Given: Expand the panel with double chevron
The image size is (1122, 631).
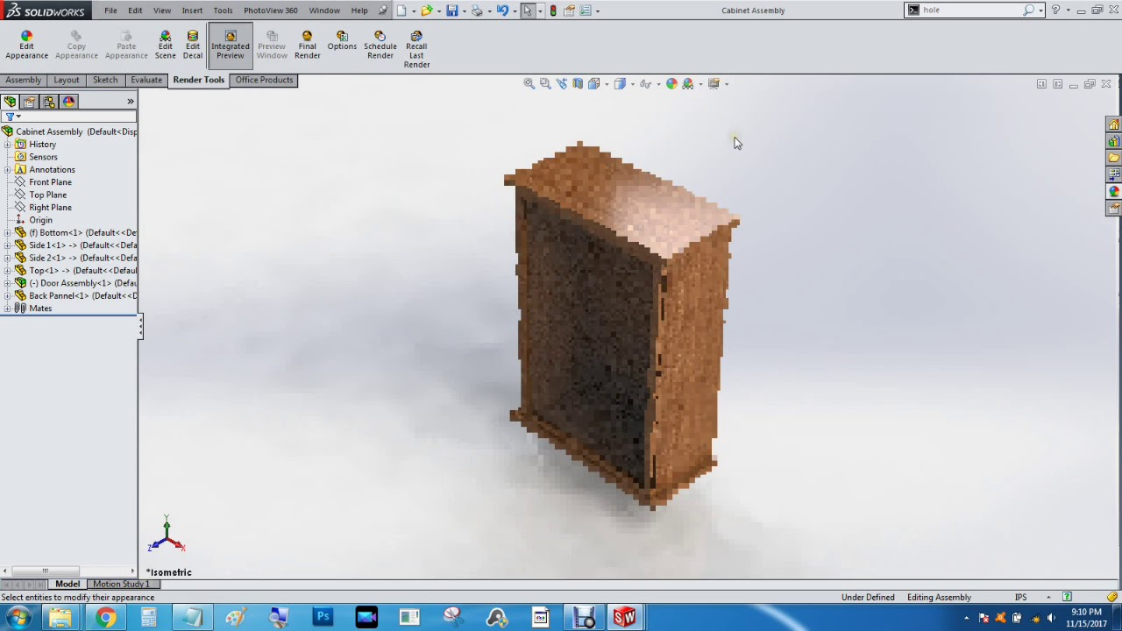Looking at the screenshot, I should click(x=131, y=102).
